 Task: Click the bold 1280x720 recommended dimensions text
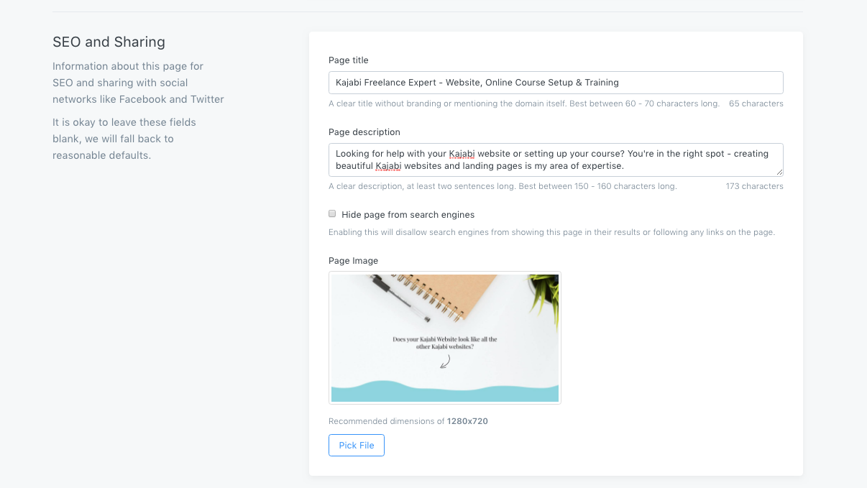pyautogui.click(x=467, y=421)
